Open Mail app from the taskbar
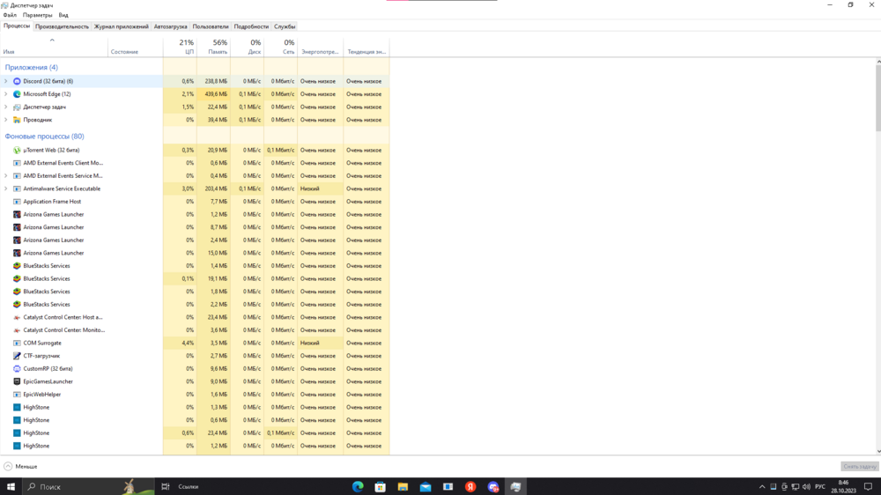The image size is (881, 495). click(426, 486)
